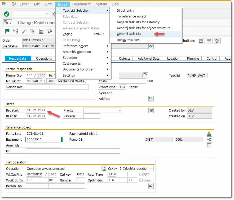The width and height of the screenshot is (234, 200).
Task: Click the blue info icon beside reference object
Action: pyautogui.click(x=209, y=145)
